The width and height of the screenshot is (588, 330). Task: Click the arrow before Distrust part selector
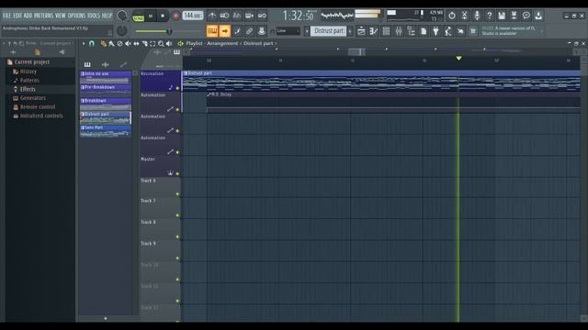(x=307, y=31)
